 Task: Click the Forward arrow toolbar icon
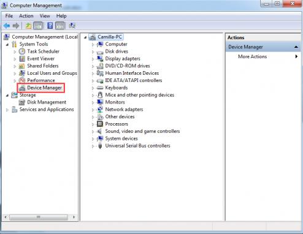click(16, 26)
